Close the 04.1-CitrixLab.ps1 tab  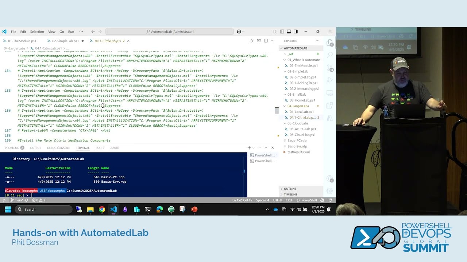click(x=128, y=41)
